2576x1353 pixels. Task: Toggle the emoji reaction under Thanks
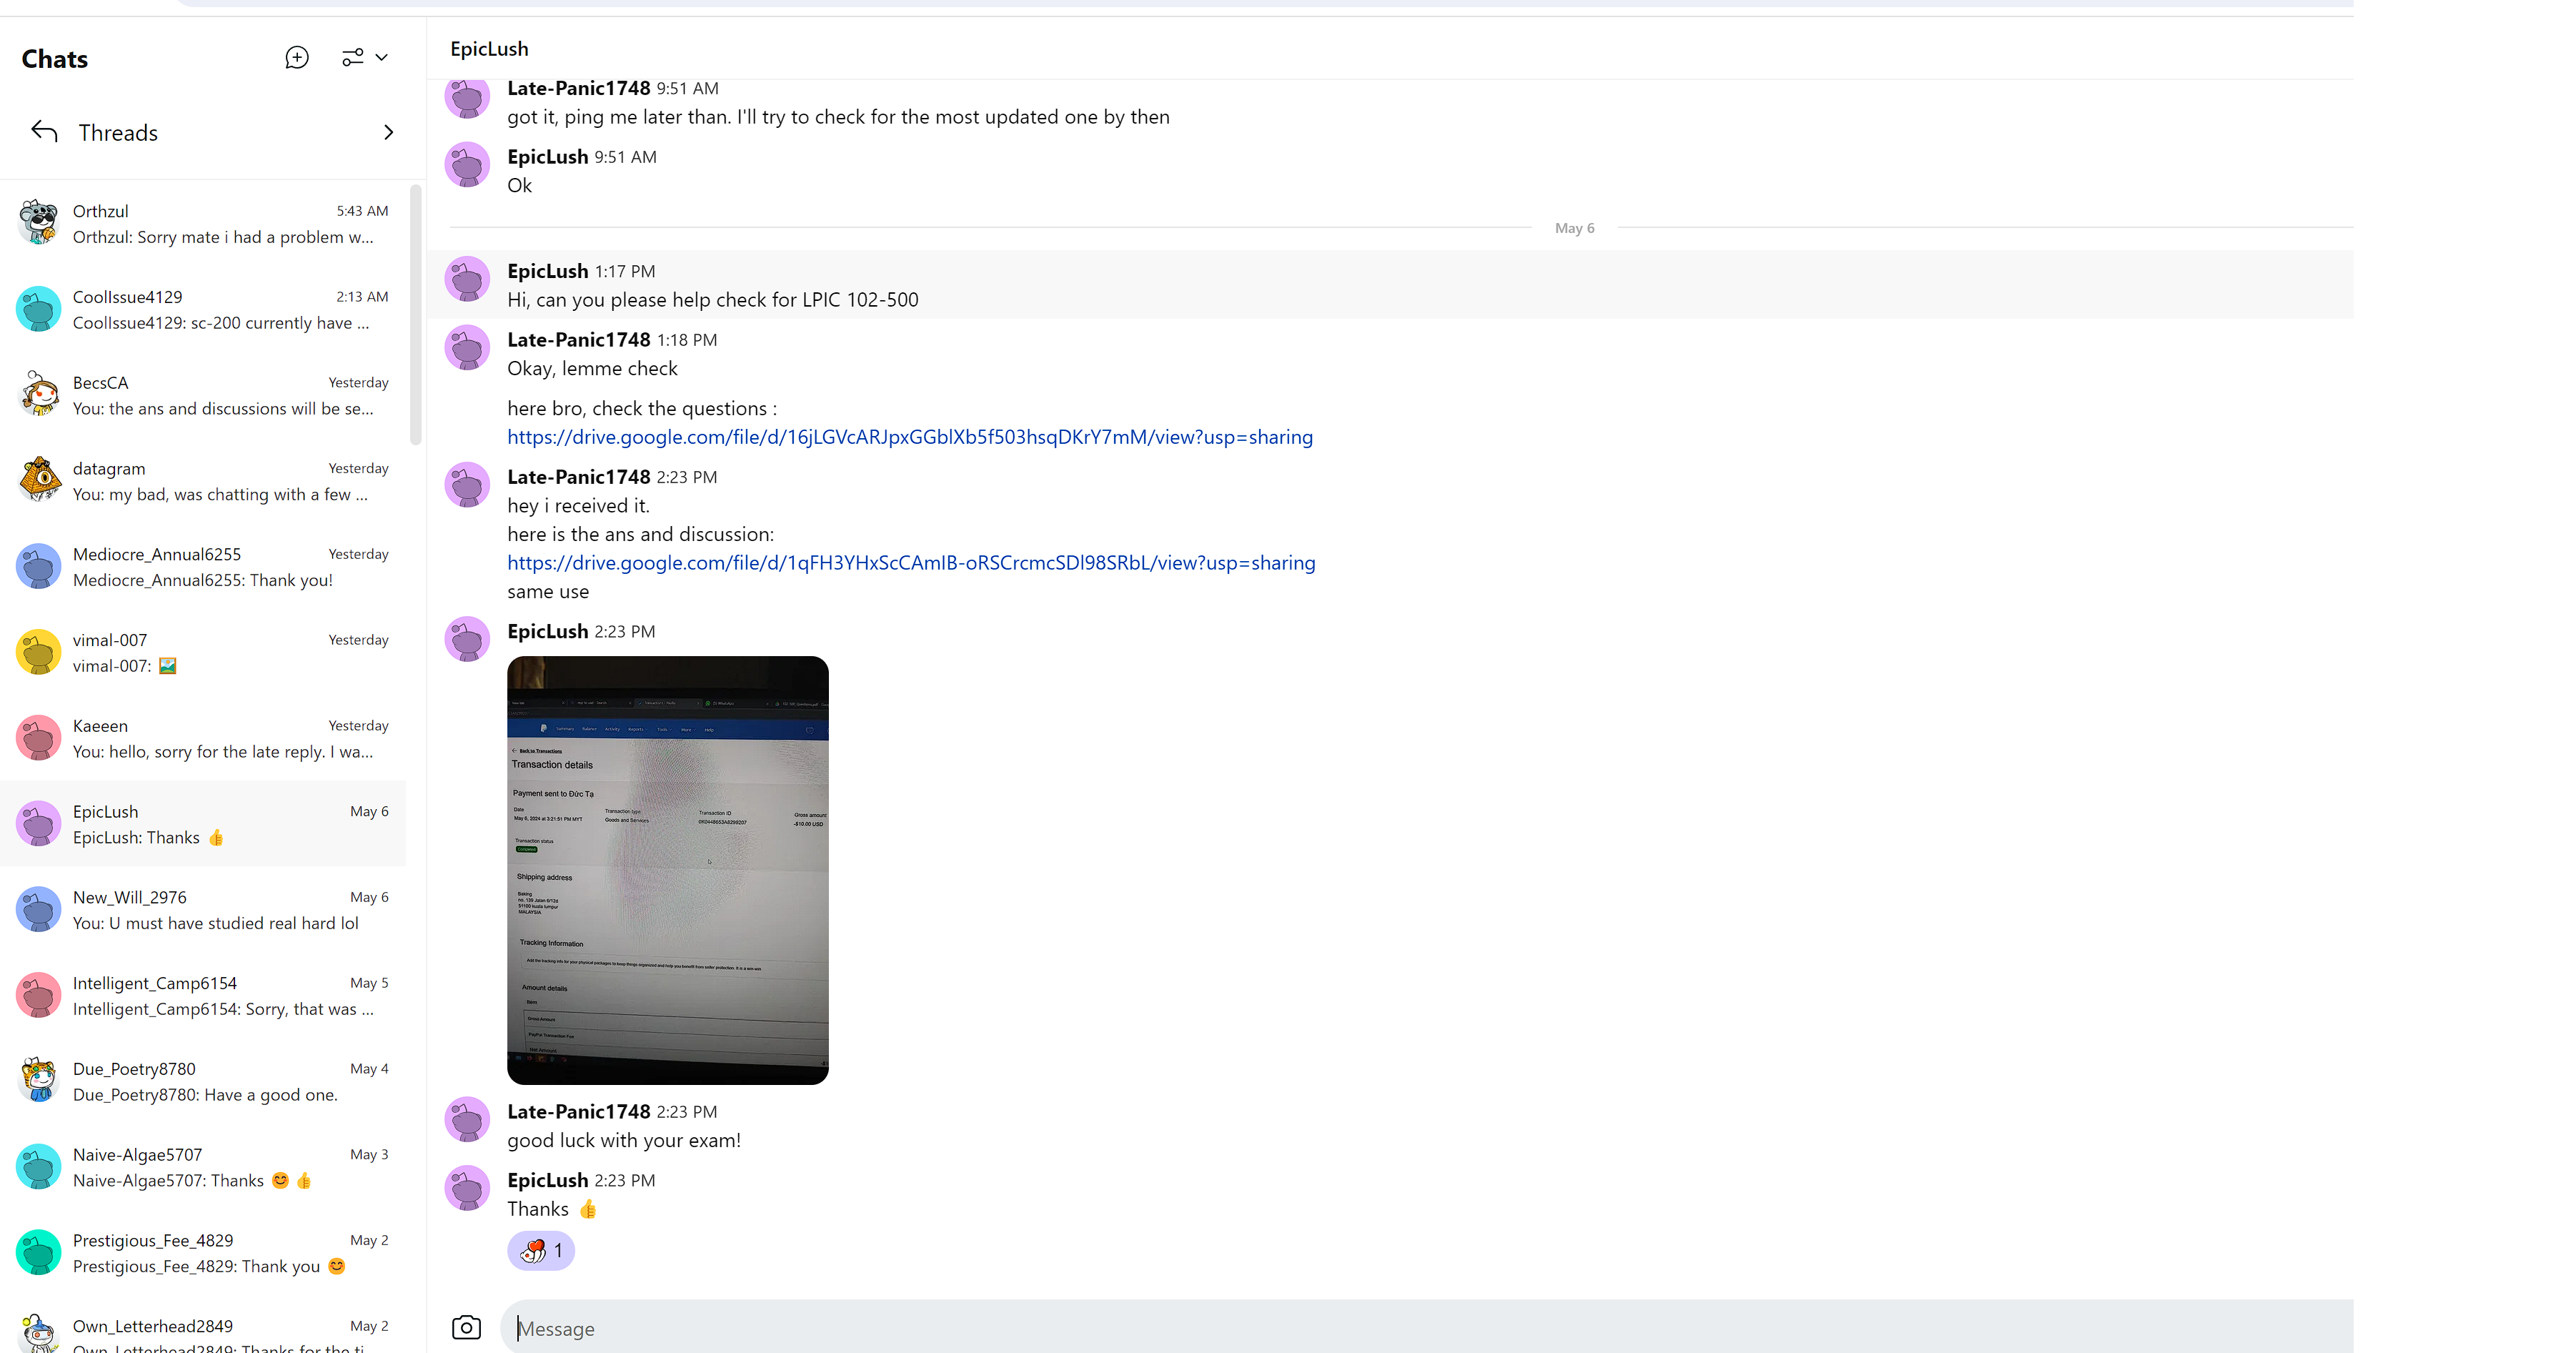[x=541, y=1250]
